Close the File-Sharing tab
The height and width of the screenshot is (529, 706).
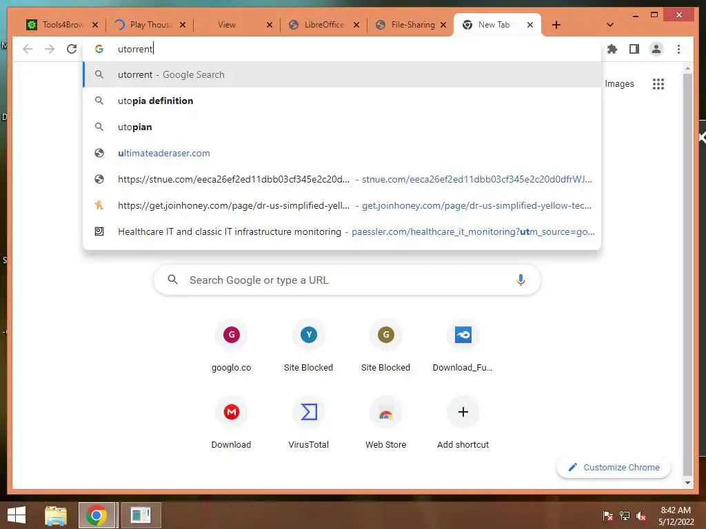coord(443,25)
